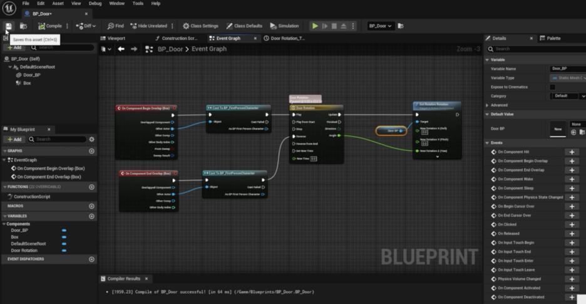Select ConstructionScript function

click(x=32, y=197)
